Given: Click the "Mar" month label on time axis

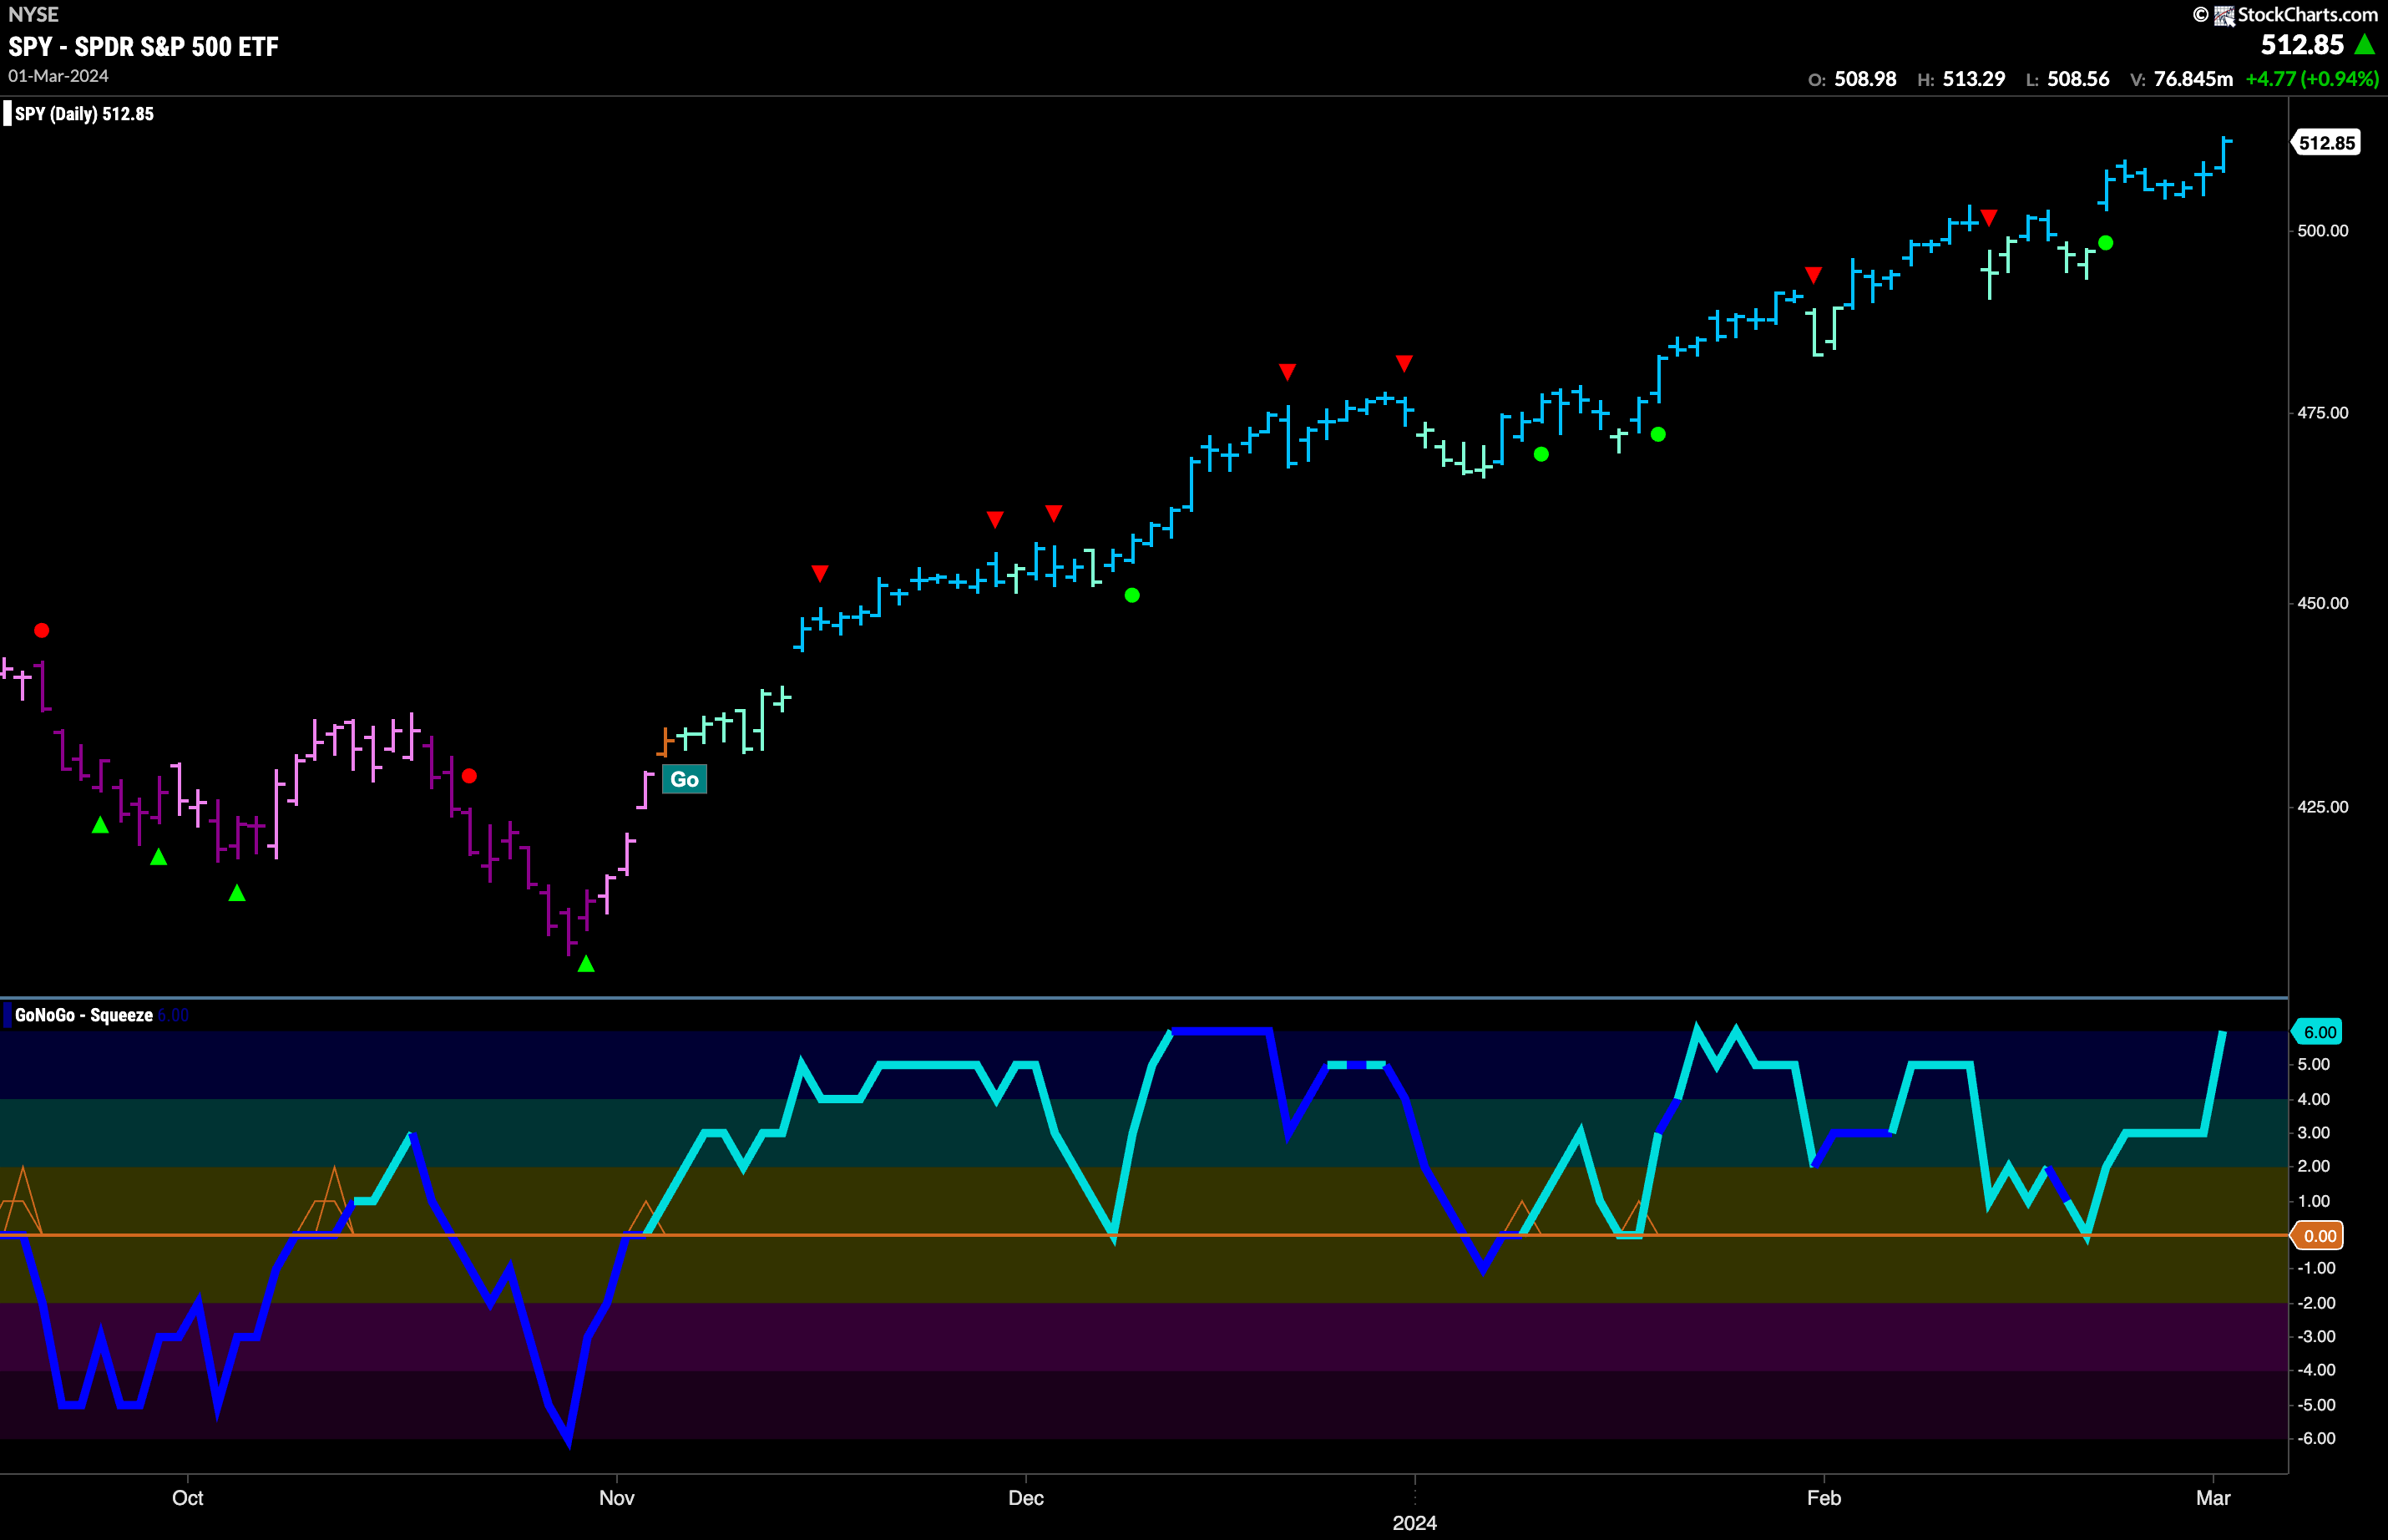Looking at the screenshot, I should [2213, 1498].
